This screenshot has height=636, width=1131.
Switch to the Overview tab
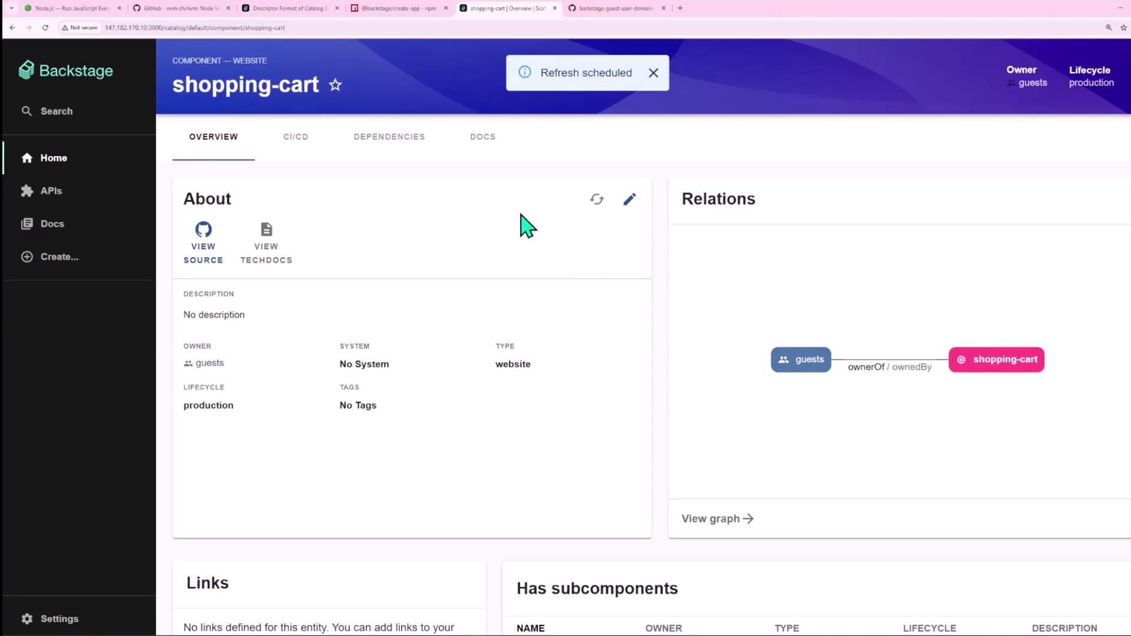tap(213, 137)
